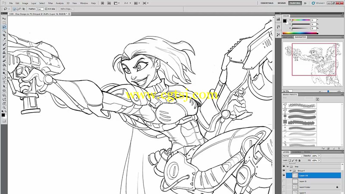
Task: Open the Opacity slider arrow
Action: (319, 156)
